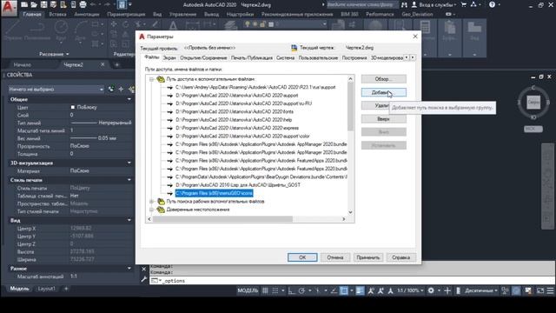Click the 'Отмена' button
Image resolution: width=556 pixels, height=313 pixels.
[x=335, y=257]
